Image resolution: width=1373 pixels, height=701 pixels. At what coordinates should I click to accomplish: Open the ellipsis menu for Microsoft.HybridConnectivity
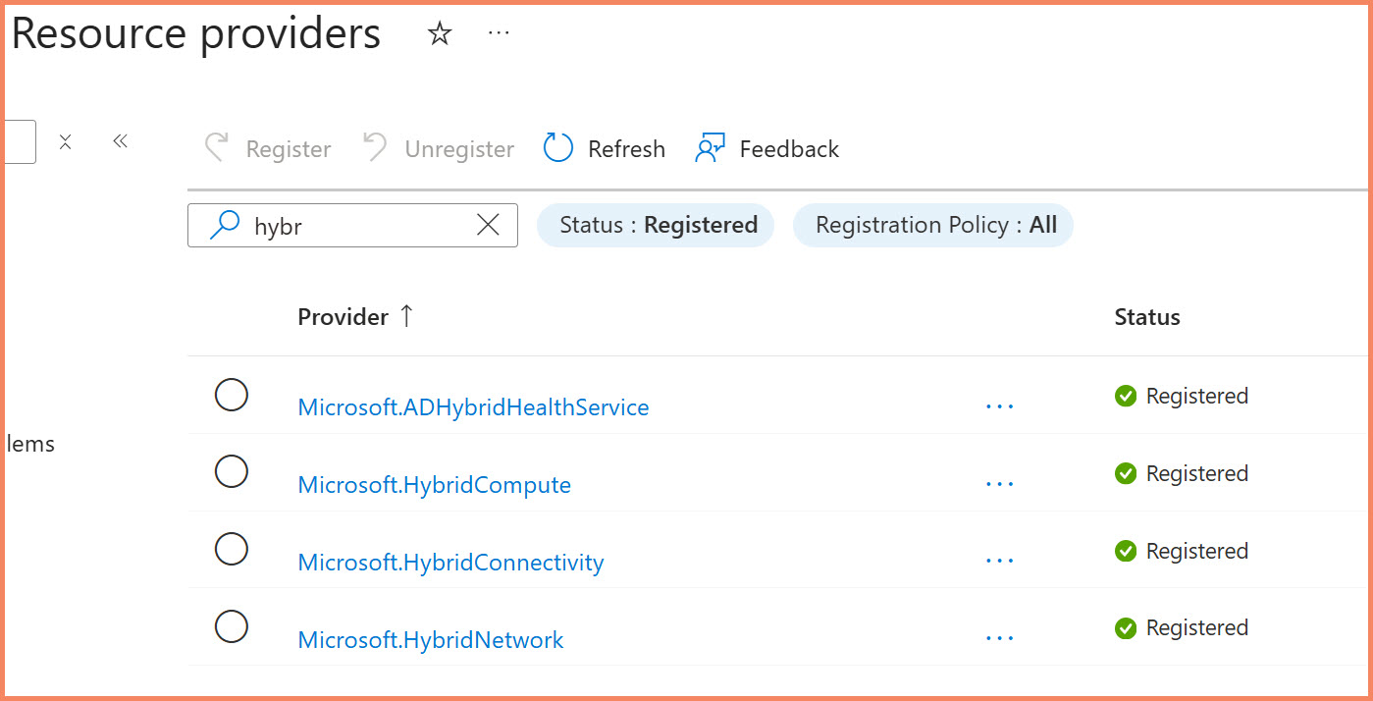pyautogui.click(x=999, y=561)
